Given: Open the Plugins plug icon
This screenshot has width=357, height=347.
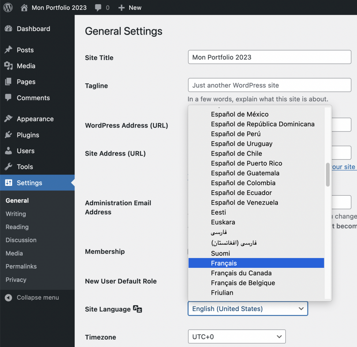Looking at the screenshot, I should point(8,135).
